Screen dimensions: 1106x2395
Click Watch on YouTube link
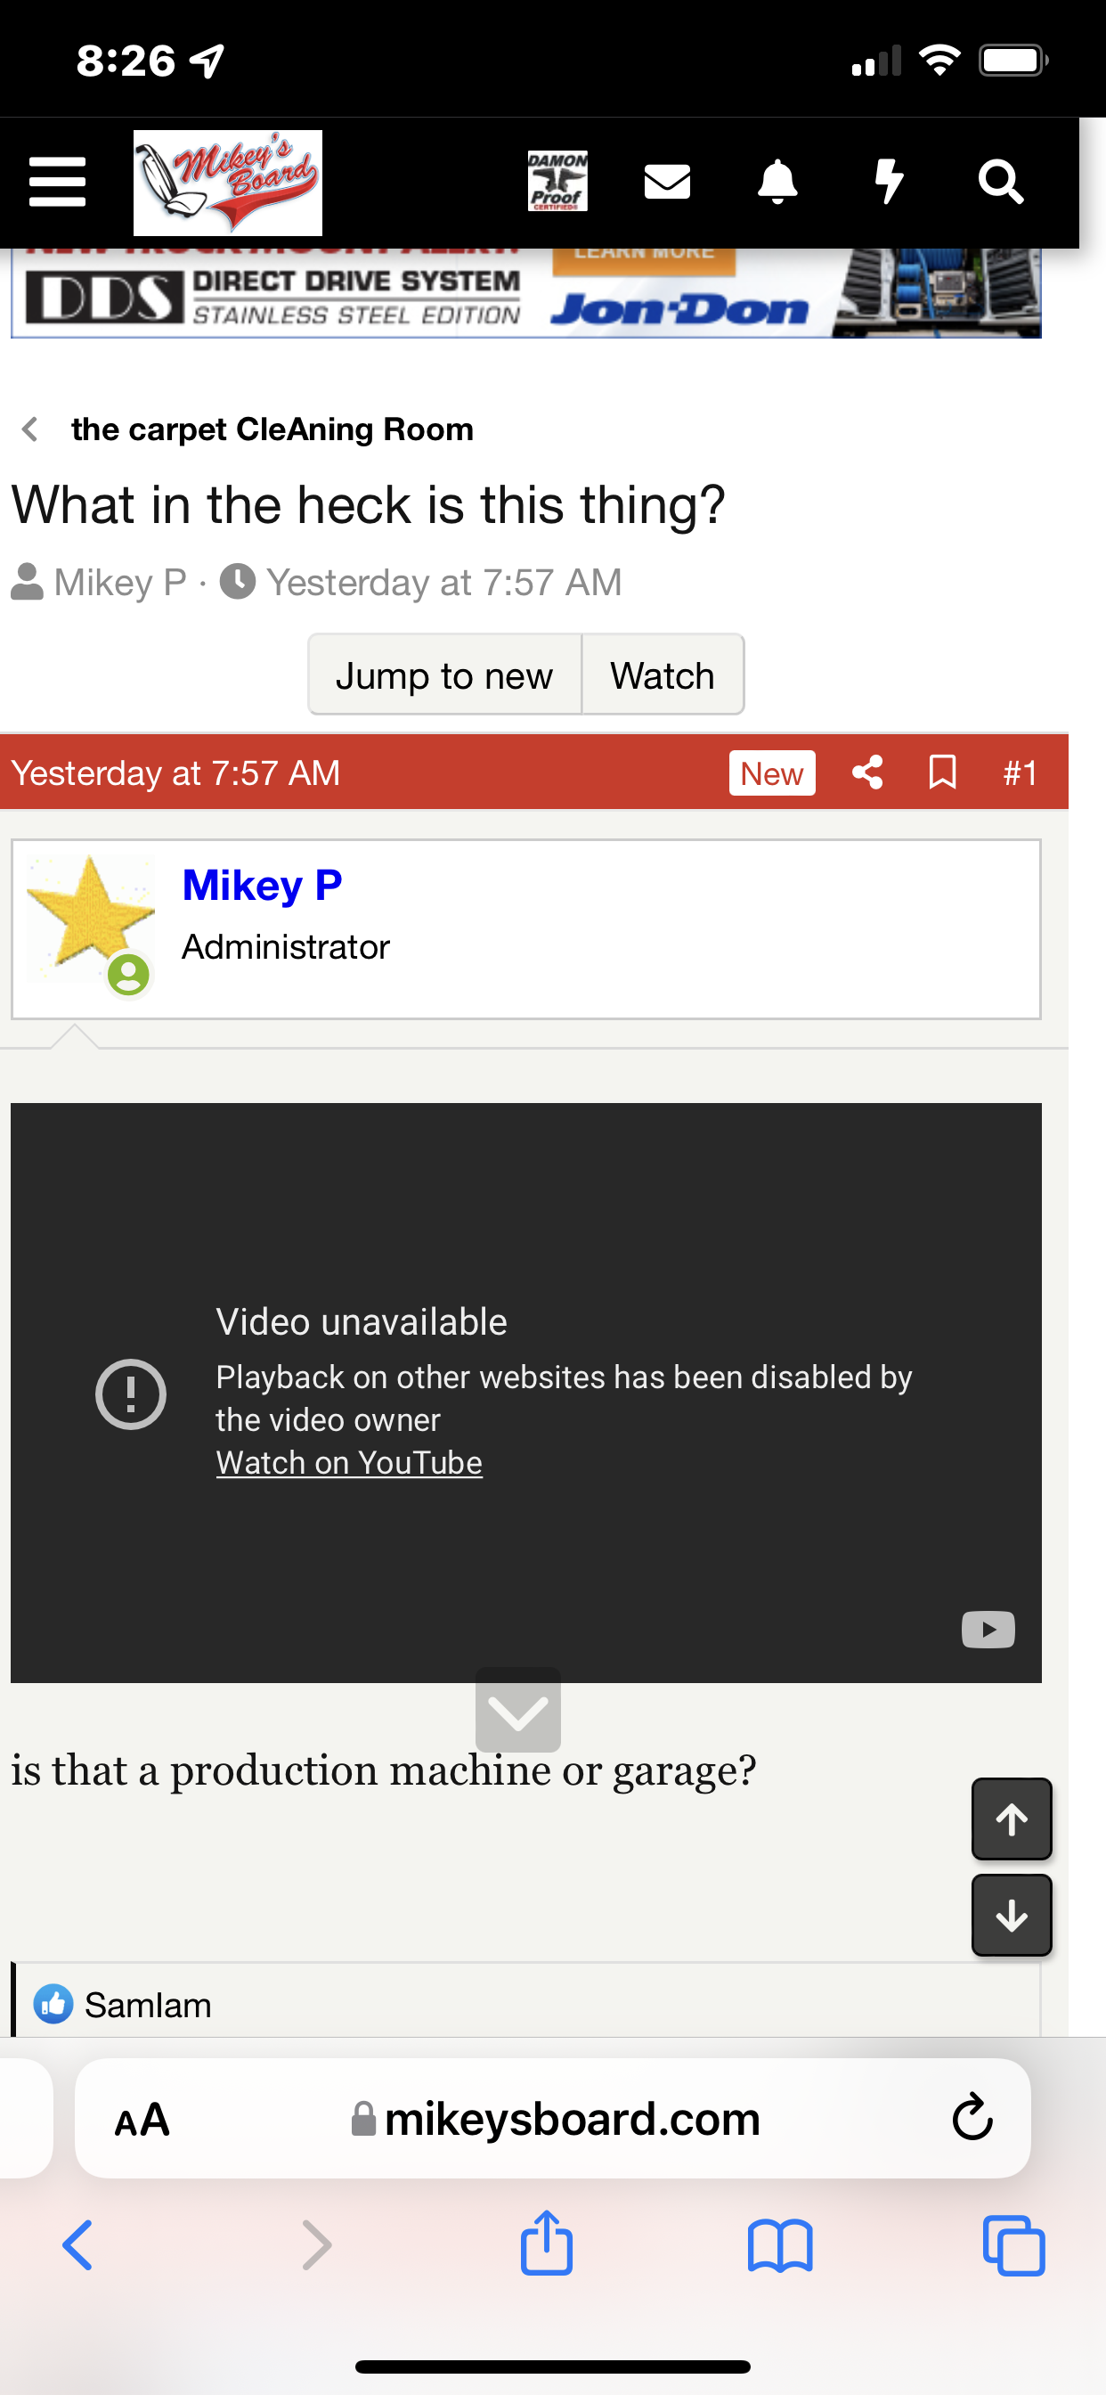(348, 1463)
